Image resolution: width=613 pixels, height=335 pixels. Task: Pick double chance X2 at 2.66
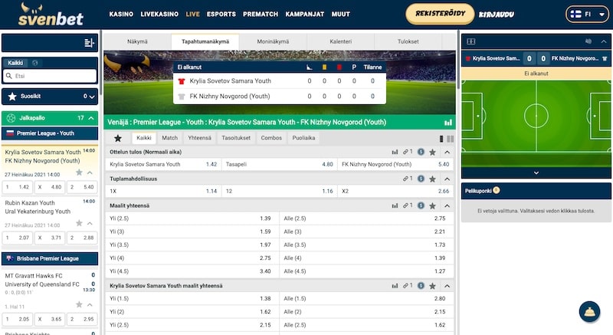click(x=395, y=191)
